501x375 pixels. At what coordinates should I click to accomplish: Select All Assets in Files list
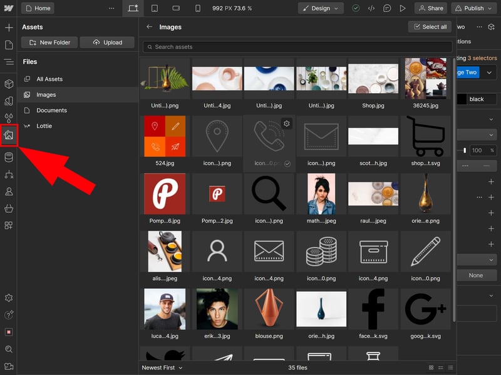49,79
